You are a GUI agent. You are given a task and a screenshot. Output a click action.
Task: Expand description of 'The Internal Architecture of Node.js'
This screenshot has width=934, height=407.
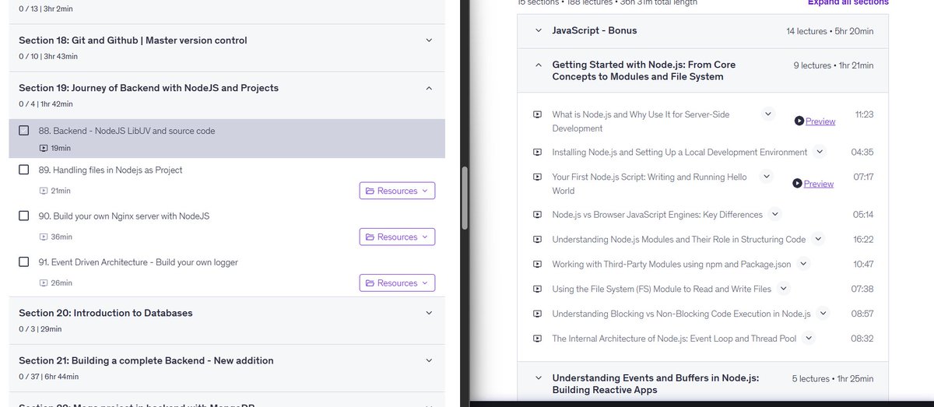tap(809, 338)
